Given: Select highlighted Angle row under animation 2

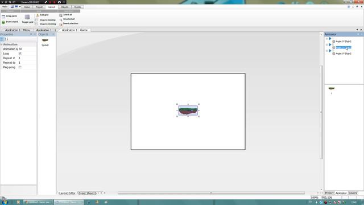Looking at the screenshot, I should pyautogui.click(x=344, y=47).
